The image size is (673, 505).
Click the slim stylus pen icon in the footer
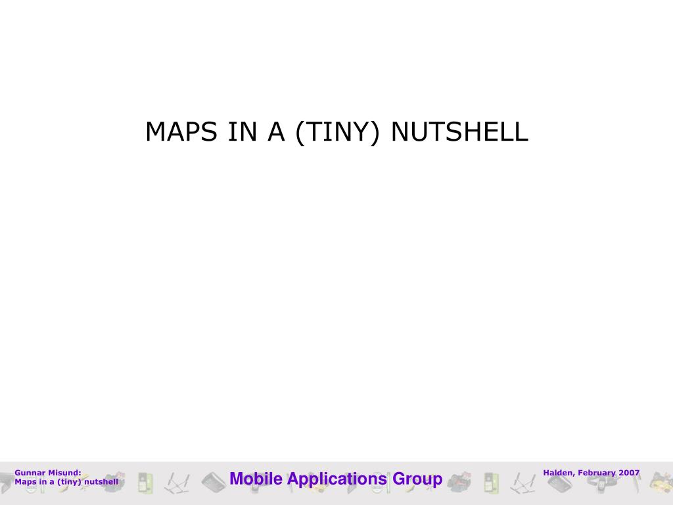pyautogui.click(x=637, y=483)
